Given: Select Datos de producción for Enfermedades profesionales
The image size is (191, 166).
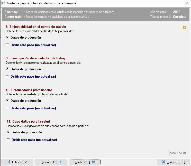Looking at the screenshot, I should tap(7, 101).
